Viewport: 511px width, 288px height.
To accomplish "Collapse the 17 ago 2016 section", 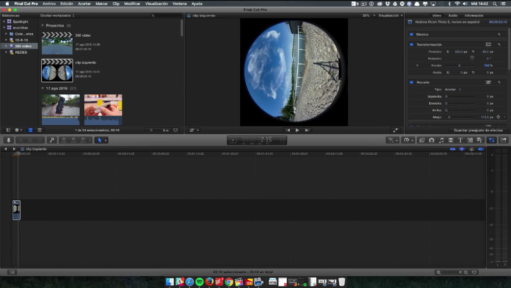I will [x=42, y=88].
